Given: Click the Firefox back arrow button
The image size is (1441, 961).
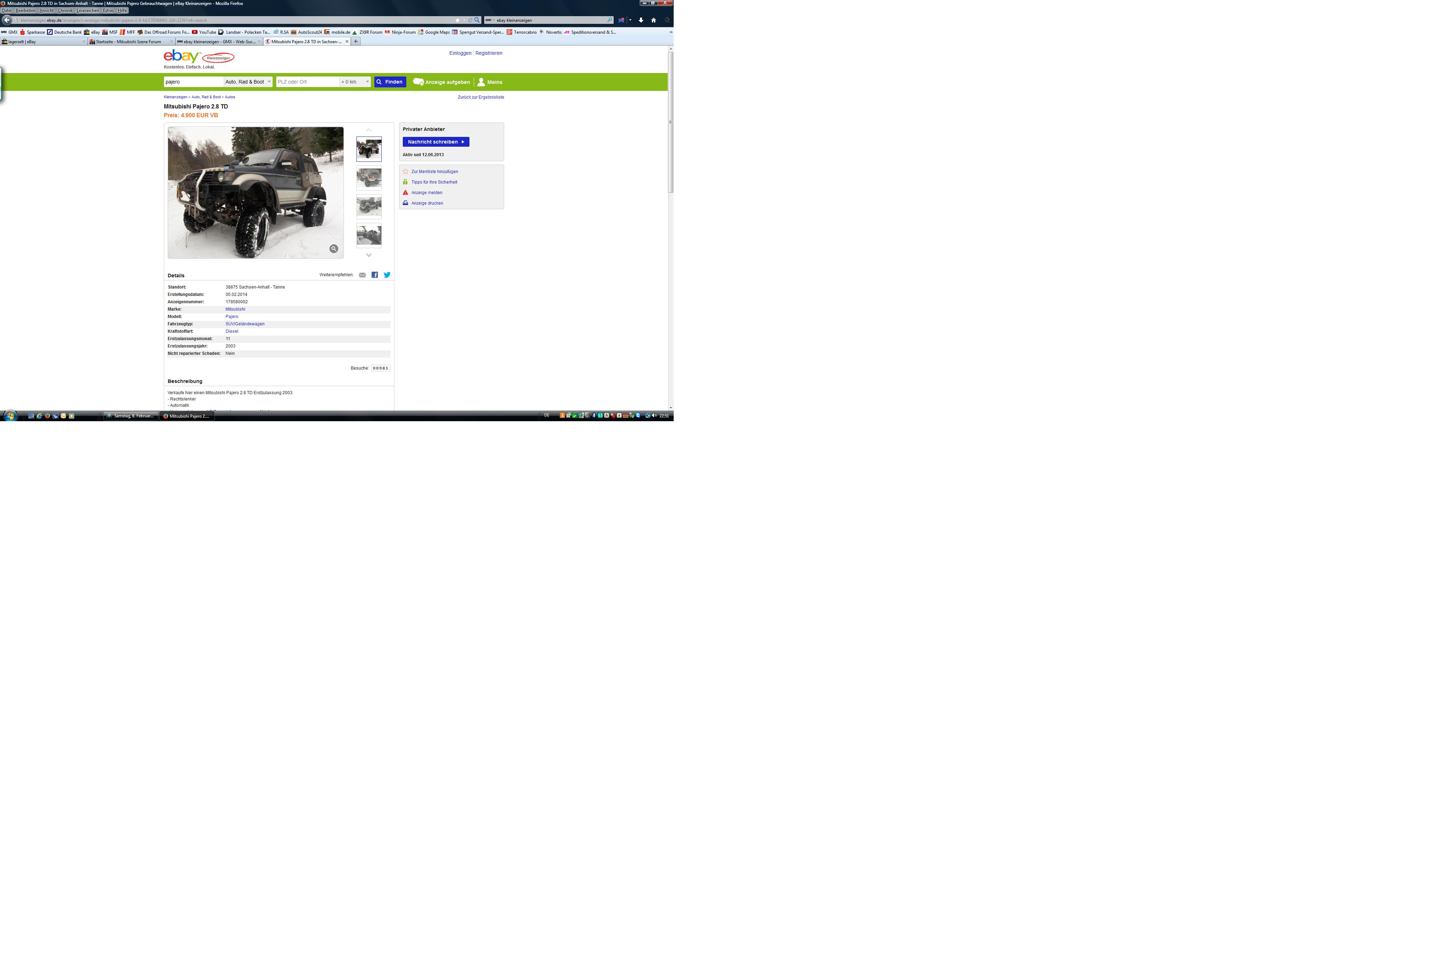Looking at the screenshot, I should 7,20.
